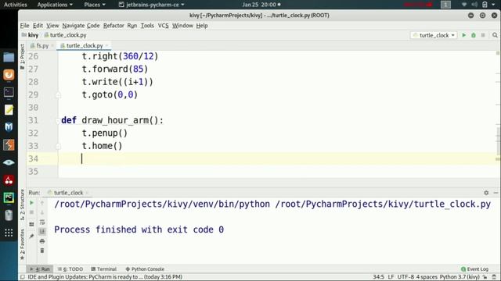Screen dimensions: 501x281
Task: Place cursor on line 32 t.penup()
Action: (104, 133)
